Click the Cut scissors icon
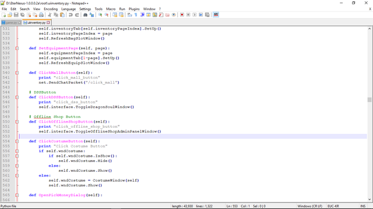Viewport: 373px width, 209px height. (50, 15)
